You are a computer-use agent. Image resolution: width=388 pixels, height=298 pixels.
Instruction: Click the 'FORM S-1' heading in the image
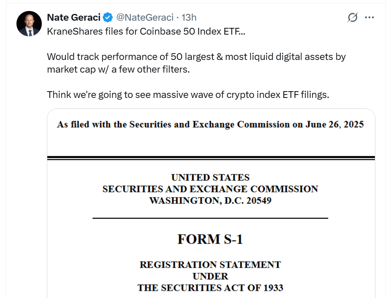210,239
